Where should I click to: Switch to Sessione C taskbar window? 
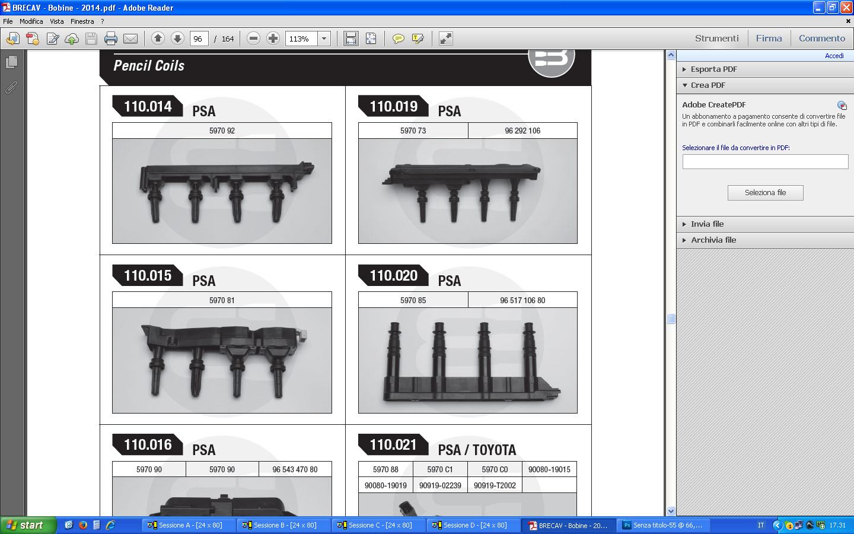(378, 525)
